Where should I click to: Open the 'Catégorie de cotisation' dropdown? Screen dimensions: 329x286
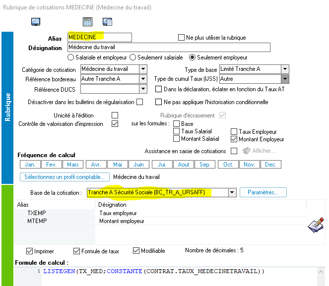click(x=143, y=69)
